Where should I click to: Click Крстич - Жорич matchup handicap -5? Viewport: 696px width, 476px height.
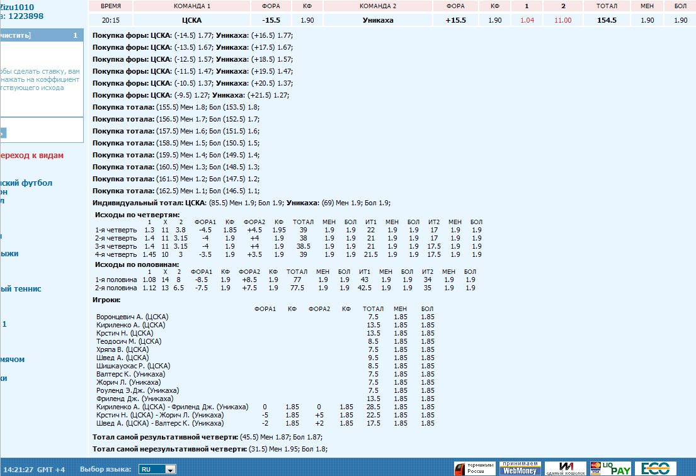(x=265, y=415)
